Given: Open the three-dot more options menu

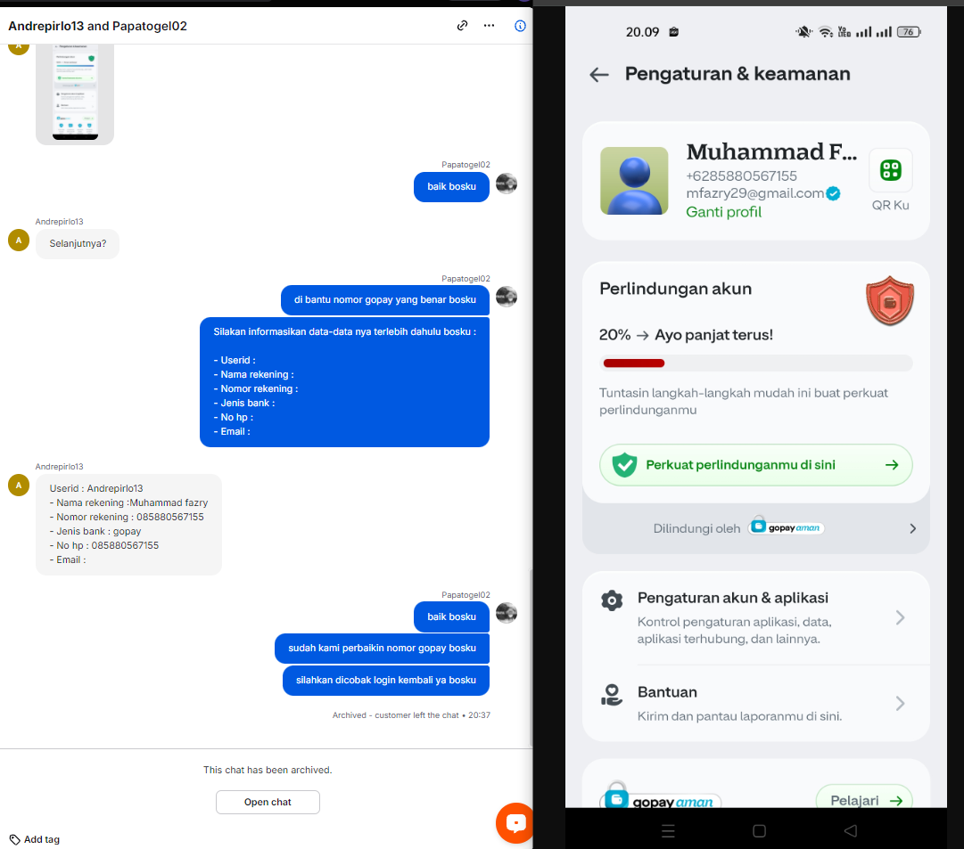Looking at the screenshot, I should pyautogui.click(x=489, y=25).
